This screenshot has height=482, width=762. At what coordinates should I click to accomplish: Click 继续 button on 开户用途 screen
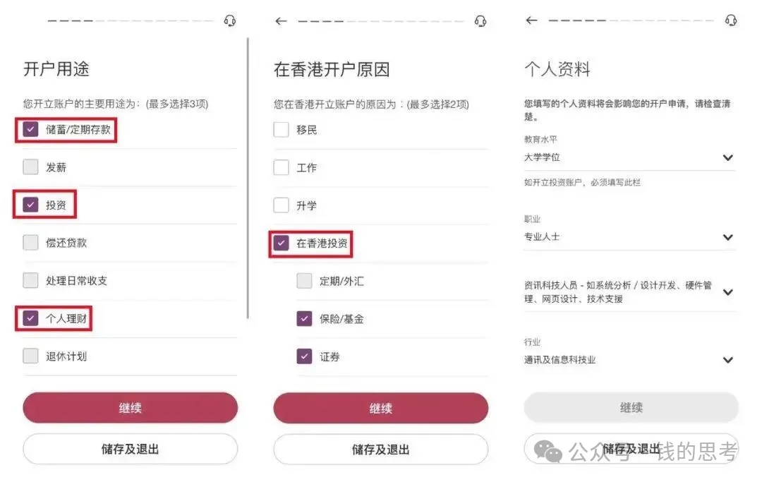[131, 408]
